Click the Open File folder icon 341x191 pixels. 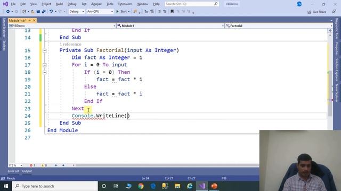(33, 12)
